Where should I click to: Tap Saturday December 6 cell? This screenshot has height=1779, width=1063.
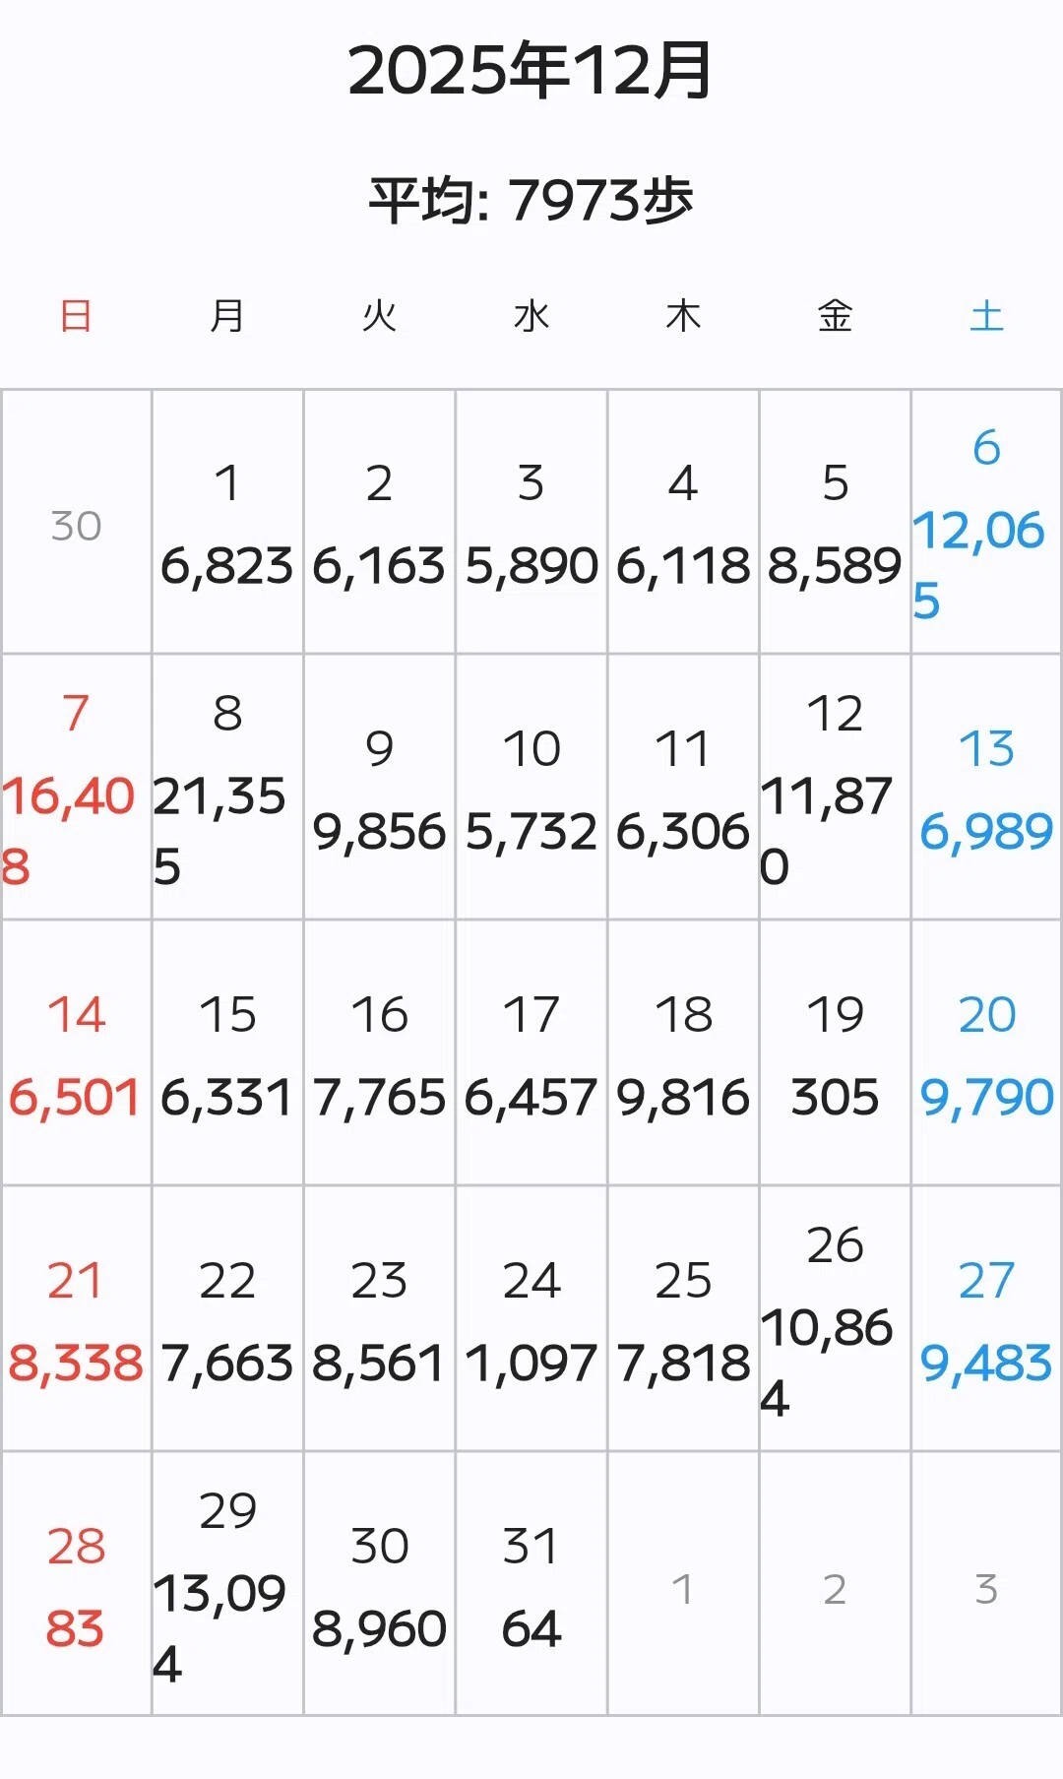[986, 521]
